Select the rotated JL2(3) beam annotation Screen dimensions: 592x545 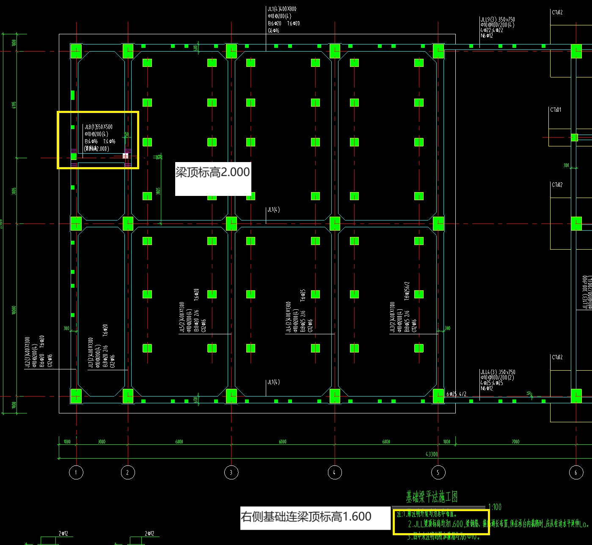pyautogui.click(x=27, y=353)
